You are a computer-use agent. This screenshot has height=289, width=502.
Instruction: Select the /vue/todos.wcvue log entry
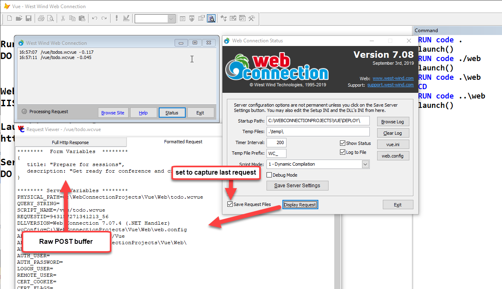coord(56,52)
